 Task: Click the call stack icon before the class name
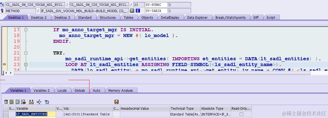point(2,5)
